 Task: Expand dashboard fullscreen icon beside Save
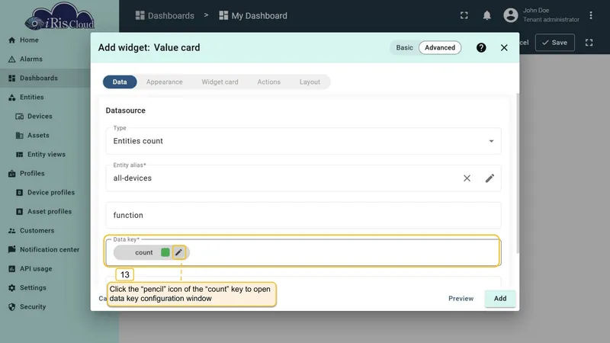click(589, 43)
